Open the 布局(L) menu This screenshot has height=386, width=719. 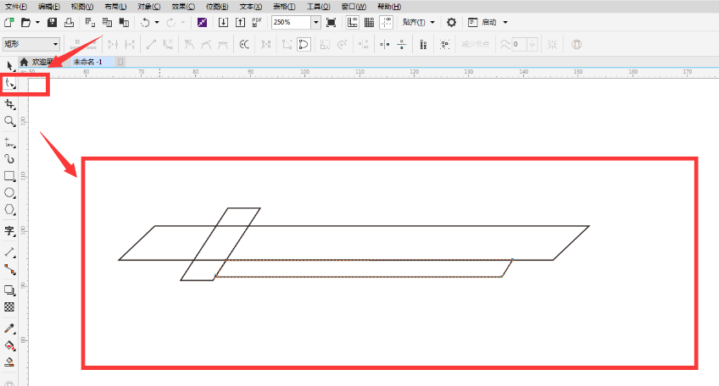click(x=115, y=7)
